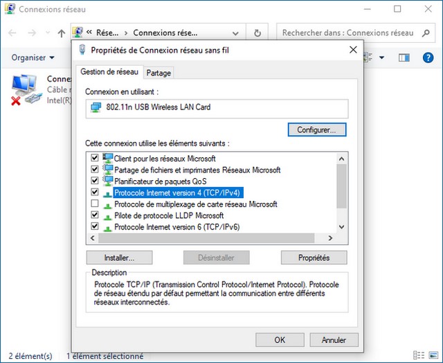The image size is (443, 363).
Task: Close the Propriétés de Connexion réseau sans fil dialog
Action: pyautogui.click(x=353, y=50)
